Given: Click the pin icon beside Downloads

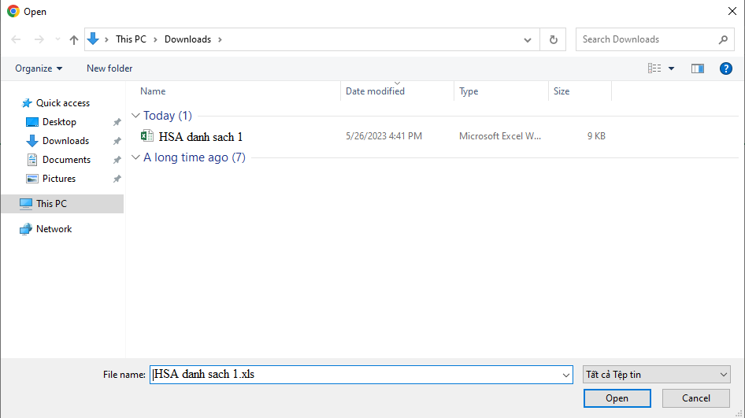Looking at the screenshot, I should coord(117,141).
